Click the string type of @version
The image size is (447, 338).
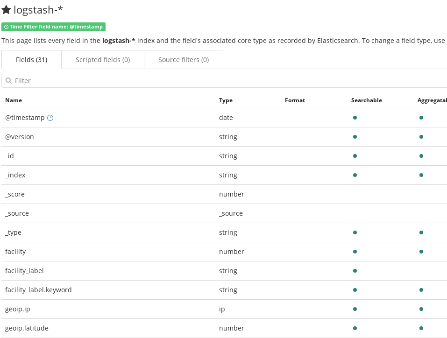(228, 137)
